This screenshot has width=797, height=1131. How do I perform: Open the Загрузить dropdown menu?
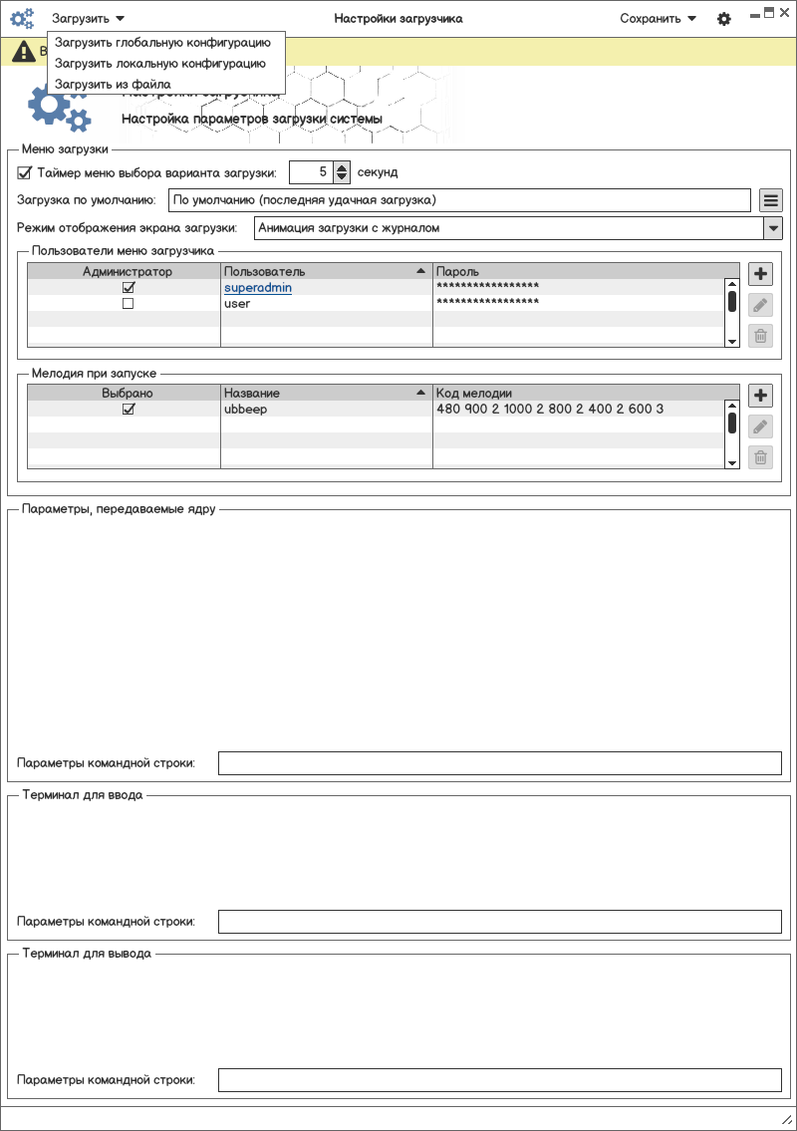pyautogui.click(x=88, y=19)
